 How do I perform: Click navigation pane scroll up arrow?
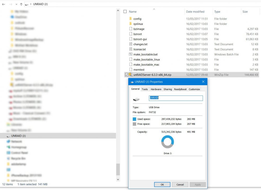(x=118, y=10)
